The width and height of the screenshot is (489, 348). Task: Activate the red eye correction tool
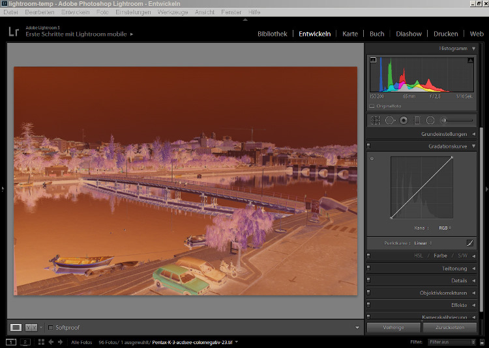click(x=404, y=120)
